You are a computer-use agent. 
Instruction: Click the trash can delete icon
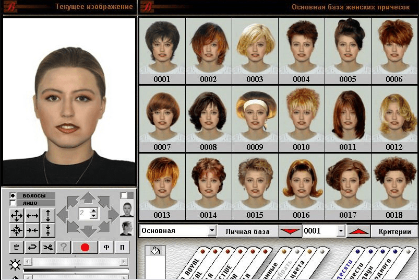(17, 248)
